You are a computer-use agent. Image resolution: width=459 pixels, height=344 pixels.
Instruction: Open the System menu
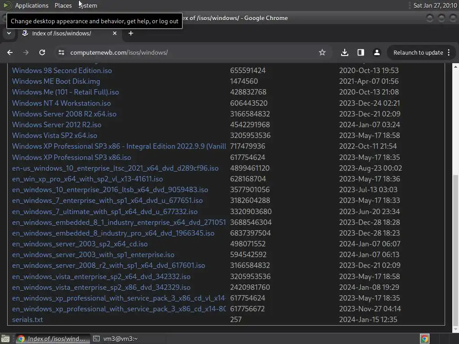point(88,5)
